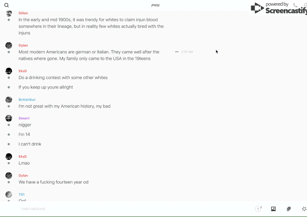Open the three-dot options on Dylan's message
This screenshot has height=217, width=307.
[x=177, y=52]
